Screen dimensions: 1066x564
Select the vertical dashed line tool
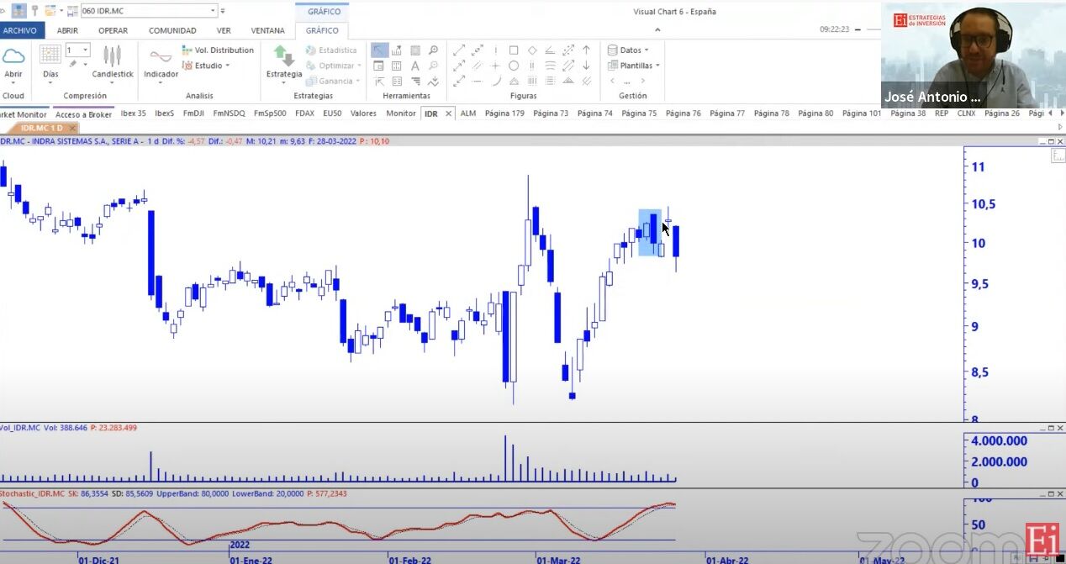(496, 50)
